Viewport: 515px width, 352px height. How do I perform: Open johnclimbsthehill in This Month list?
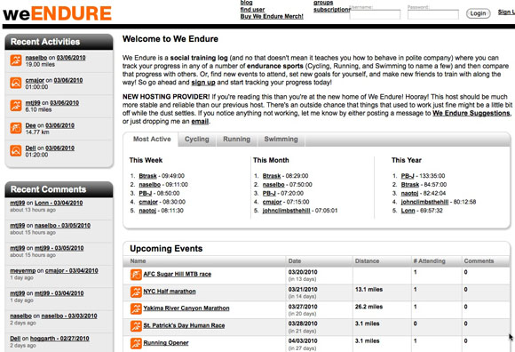pyautogui.click(x=286, y=211)
